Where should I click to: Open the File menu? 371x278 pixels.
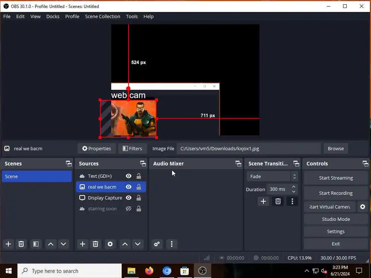pos(7,17)
